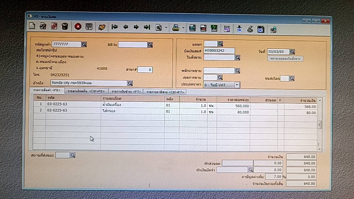
Task: Click the blue stamp OK toolbar icon
Action: pyautogui.click(x=240, y=29)
